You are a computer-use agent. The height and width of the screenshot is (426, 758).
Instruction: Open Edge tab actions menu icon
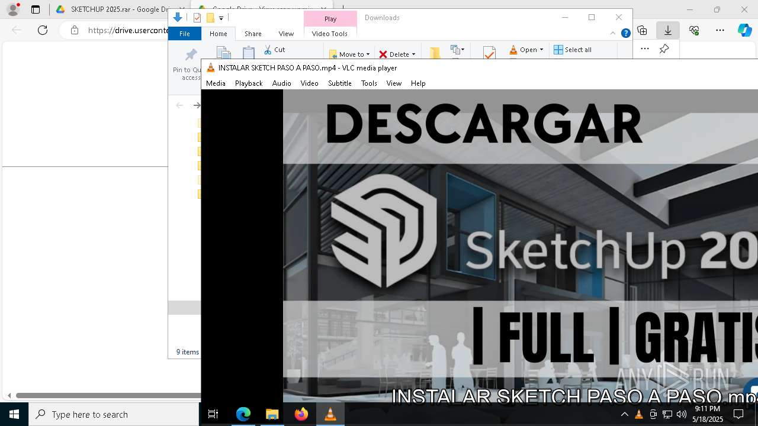coord(36,9)
